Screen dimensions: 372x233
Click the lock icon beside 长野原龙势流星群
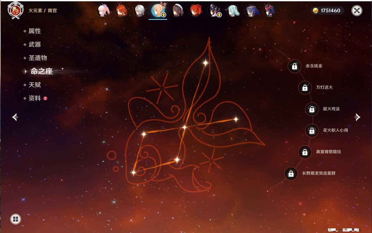(291, 174)
